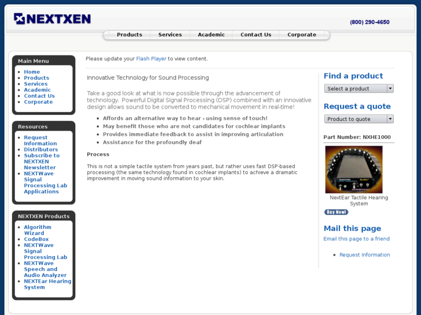Open NEXTWave Speech and Audio Analyzer link

click(45, 269)
